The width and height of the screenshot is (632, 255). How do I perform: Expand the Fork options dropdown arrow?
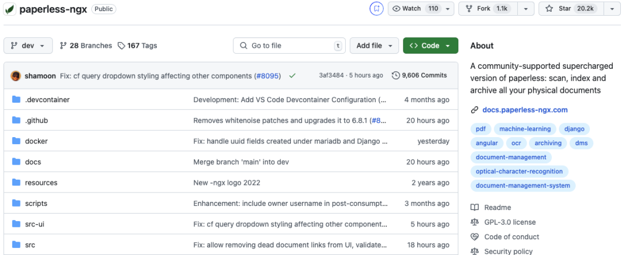(x=526, y=8)
